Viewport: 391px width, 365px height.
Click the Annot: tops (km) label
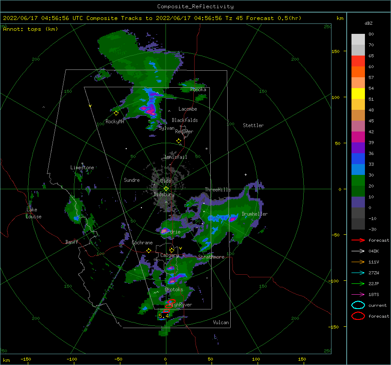30,29
